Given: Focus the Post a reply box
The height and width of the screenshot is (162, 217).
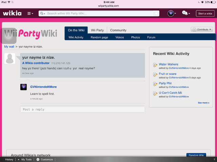Looking at the screenshot, I should [x=82, y=109].
